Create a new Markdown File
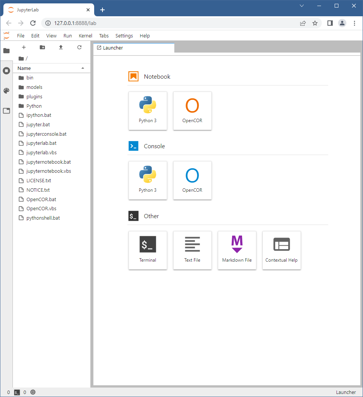363x397 pixels. [237, 250]
